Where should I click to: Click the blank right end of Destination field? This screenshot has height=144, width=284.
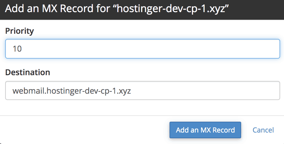(x=249, y=91)
